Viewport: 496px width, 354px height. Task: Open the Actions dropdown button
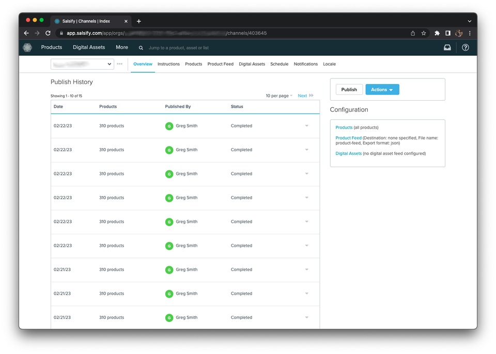382,90
